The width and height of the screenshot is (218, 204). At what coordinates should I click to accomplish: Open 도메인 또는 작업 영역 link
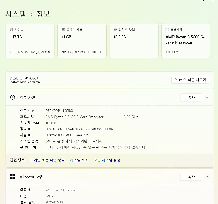[47, 160]
